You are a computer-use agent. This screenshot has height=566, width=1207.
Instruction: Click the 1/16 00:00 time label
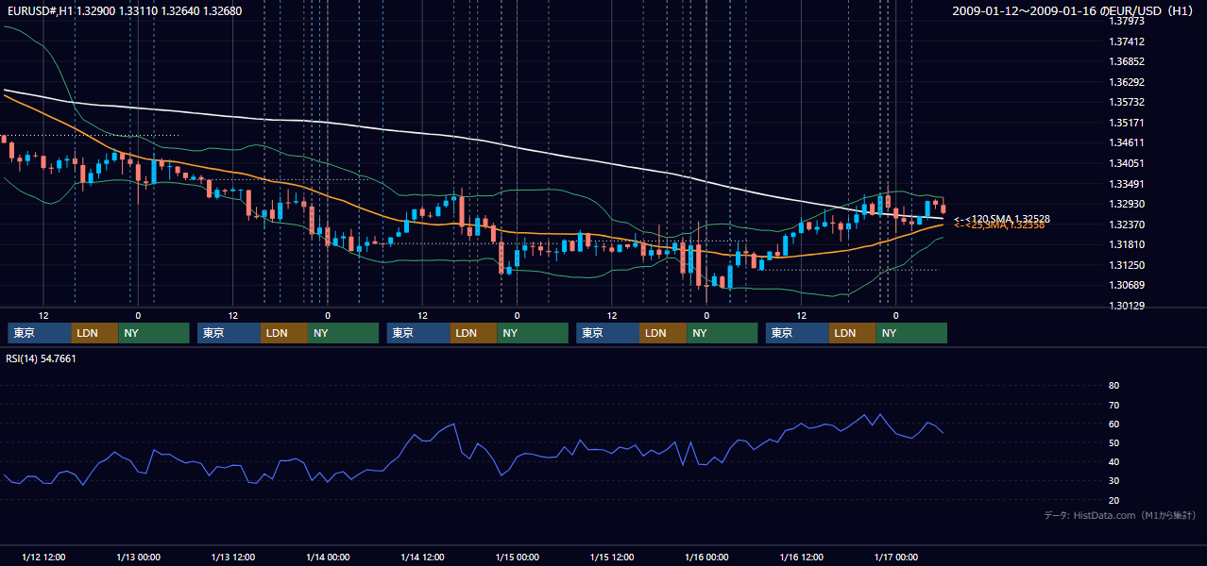pyautogui.click(x=706, y=558)
